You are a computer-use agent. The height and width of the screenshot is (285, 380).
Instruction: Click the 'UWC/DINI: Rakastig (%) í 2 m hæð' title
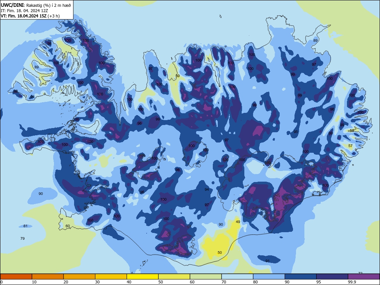pyautogui.click(x=36, y=5)
